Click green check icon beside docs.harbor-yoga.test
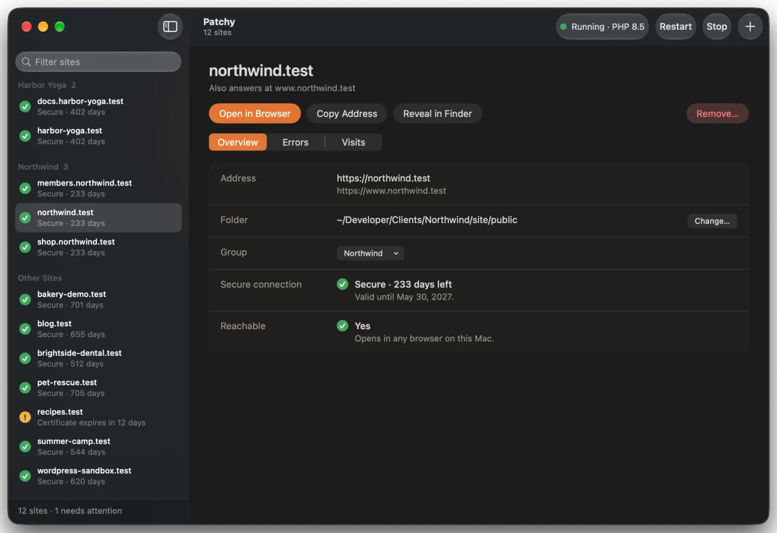777x533 pixels. (25, 107)
